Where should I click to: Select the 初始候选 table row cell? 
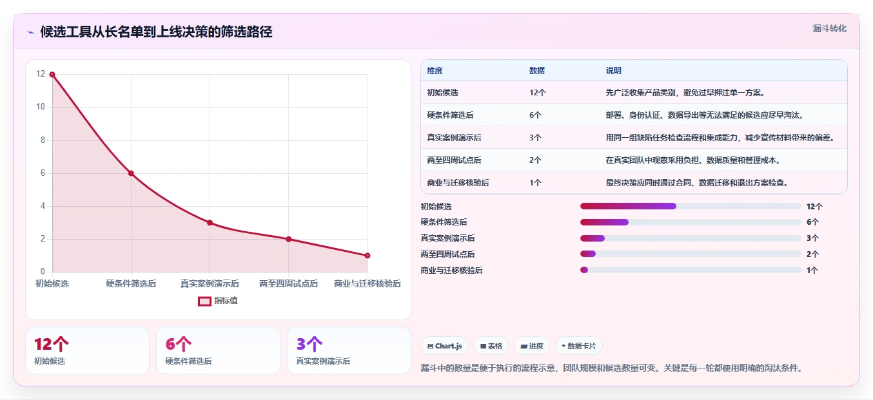[x=442, y=93]
